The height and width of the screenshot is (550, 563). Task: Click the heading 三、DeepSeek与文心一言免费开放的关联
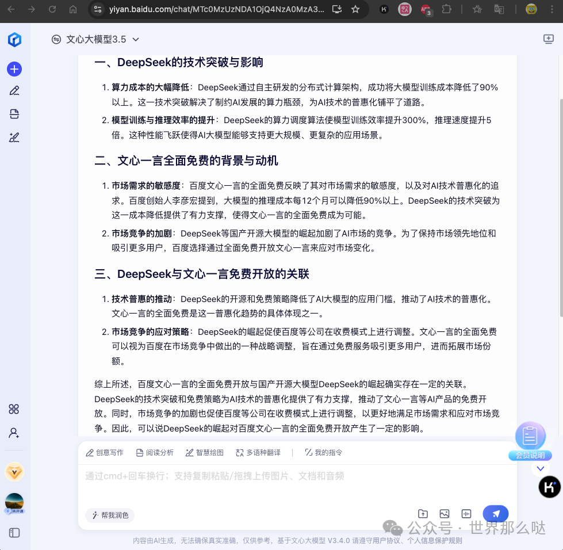(x=201, y=274)
